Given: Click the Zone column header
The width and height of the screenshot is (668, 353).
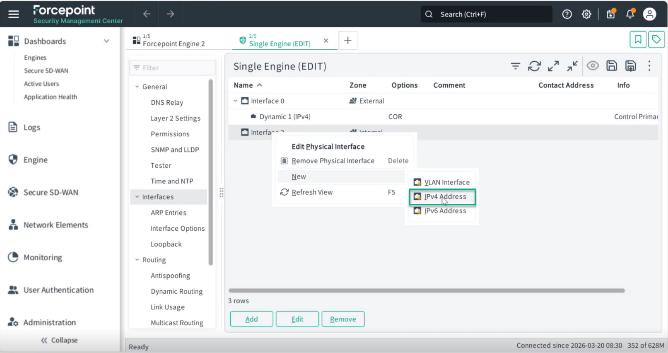Looking at the screenshot, I should [358, 85].
